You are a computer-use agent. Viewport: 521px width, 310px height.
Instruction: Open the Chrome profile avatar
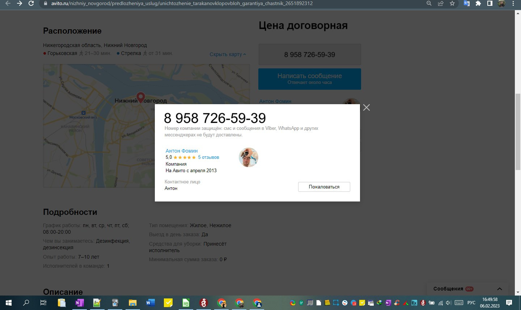coord(501,3)
